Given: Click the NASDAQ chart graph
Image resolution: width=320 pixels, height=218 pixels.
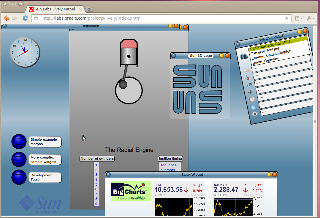Looking at the screenshot, I should [x=233, y=207].
